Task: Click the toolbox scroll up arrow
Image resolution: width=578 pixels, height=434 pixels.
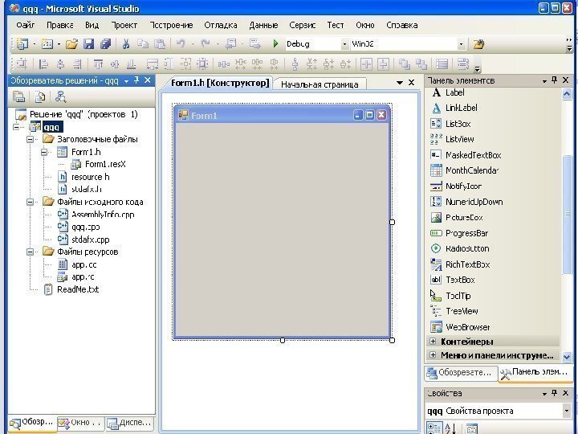Action: coord(567,94)
